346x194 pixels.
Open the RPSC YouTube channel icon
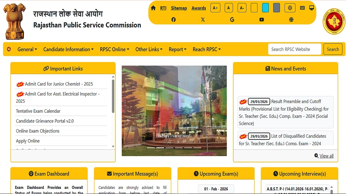(x=262, y=19)
